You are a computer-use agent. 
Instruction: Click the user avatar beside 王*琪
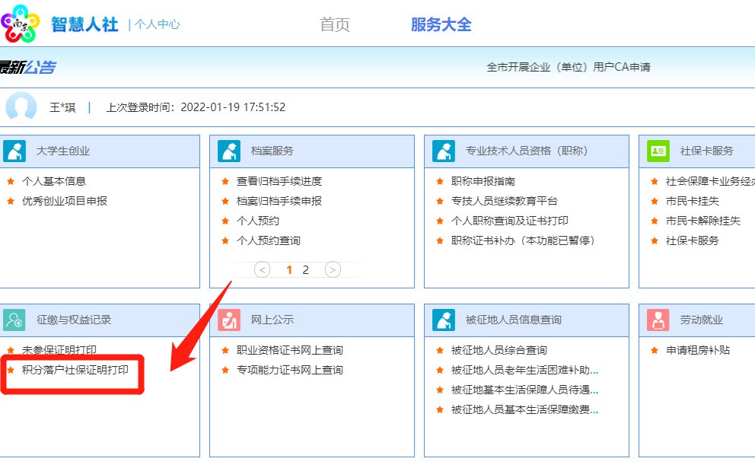(x=21, y=107)
